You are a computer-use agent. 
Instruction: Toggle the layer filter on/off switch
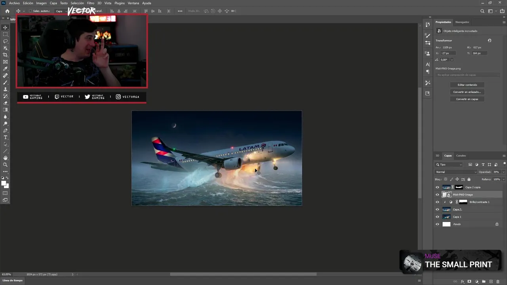click(x=504, y=163)
